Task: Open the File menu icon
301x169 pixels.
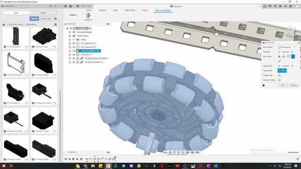Action: [x=71, y=6]
